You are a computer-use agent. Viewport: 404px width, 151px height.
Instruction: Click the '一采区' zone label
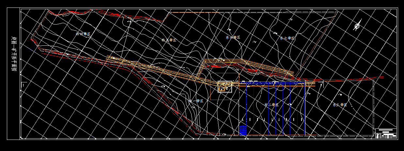pyautogui.click(x=196, y=101)
